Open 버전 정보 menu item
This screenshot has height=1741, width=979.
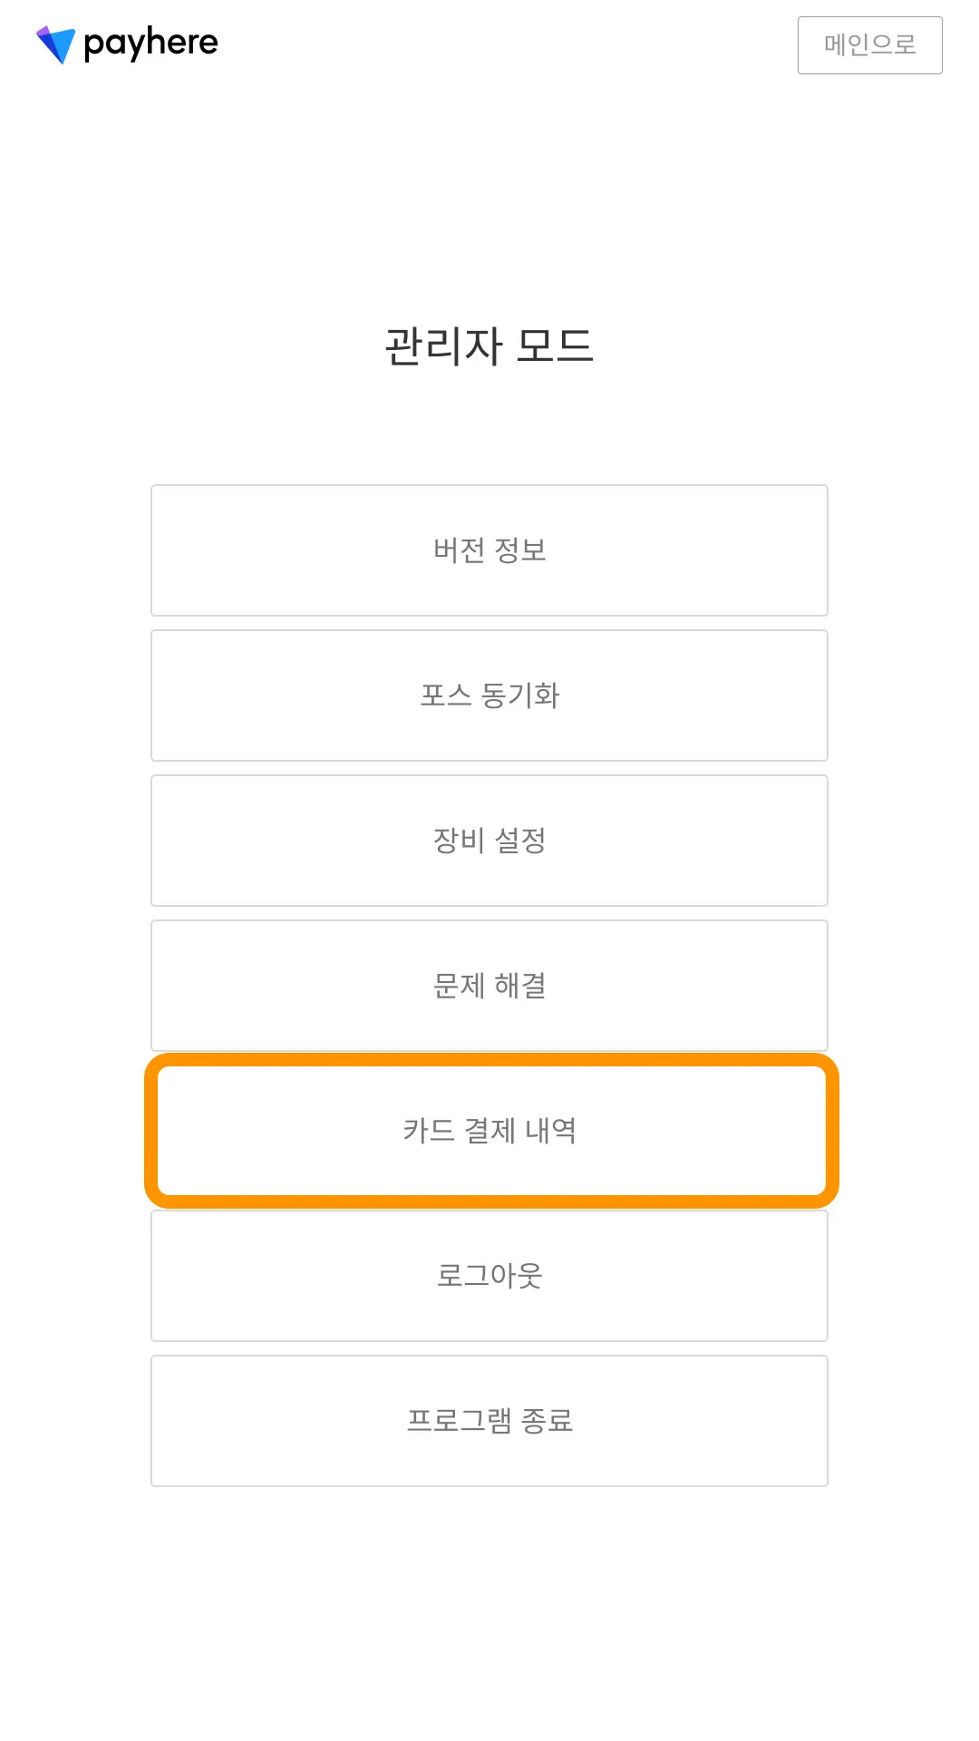click(489, 550)
